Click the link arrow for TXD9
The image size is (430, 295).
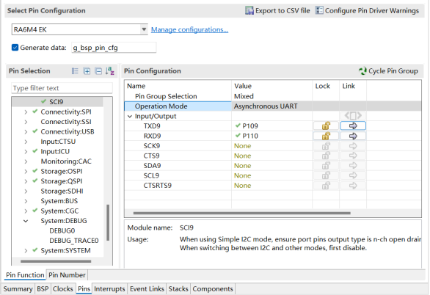[353, 125]
